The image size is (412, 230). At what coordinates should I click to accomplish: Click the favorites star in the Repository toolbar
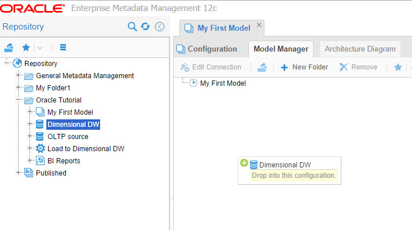(26, 48)
